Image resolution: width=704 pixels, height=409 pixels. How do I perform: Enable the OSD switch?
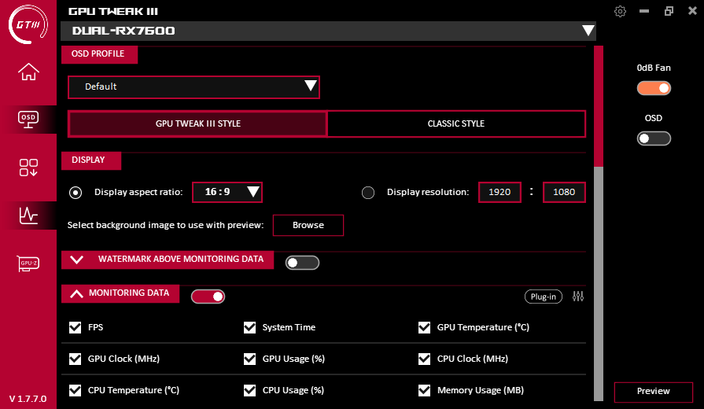(654, 138)
